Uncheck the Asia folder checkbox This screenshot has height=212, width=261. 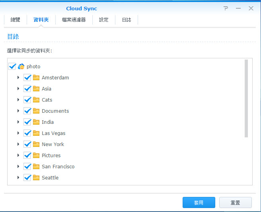(27, 89)
